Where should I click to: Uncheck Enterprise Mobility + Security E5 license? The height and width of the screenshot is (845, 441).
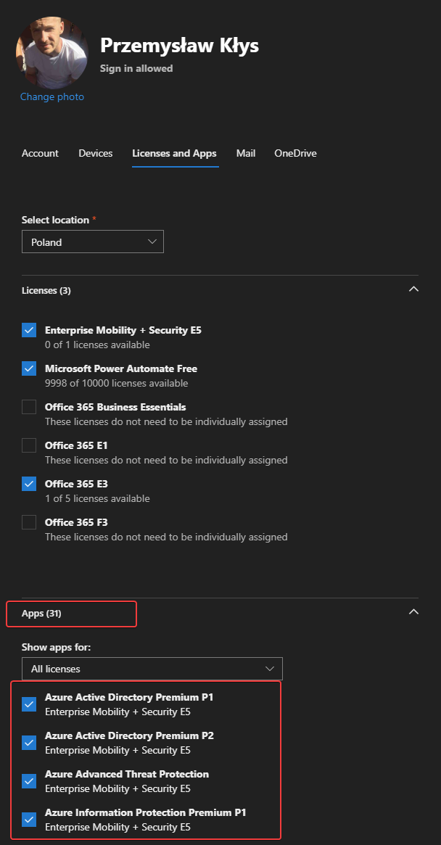(x=28, y=330)
